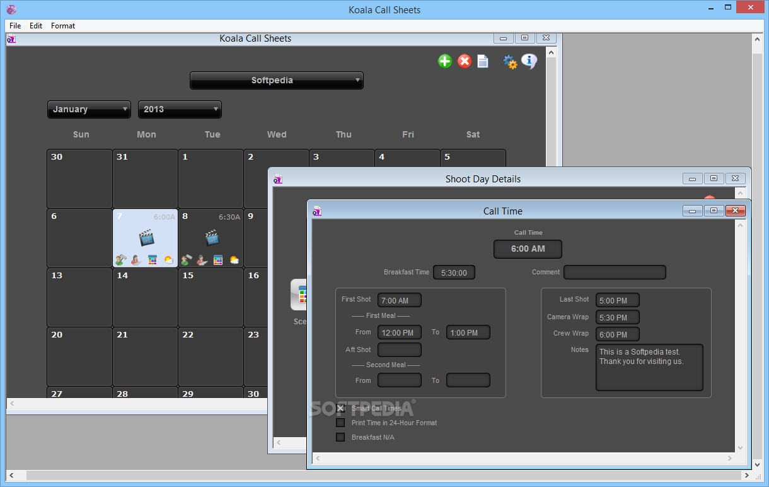Click the 6:00A time on day 7
Screen dimensions: 769x487
164,216
